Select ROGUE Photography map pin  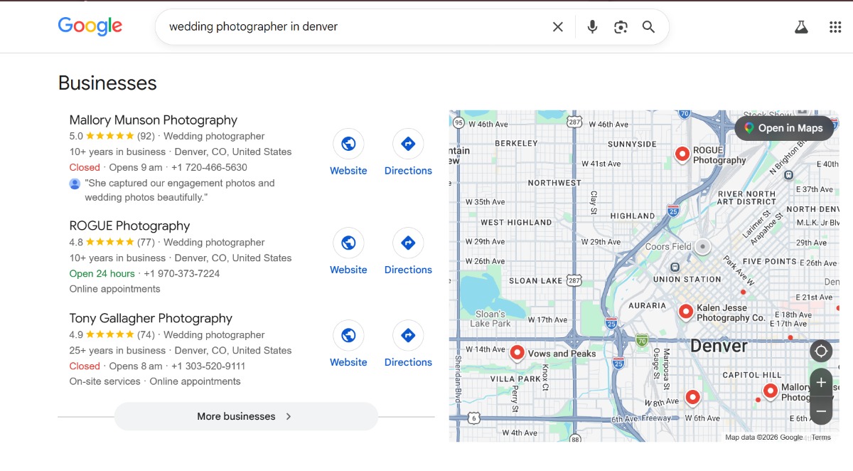[682, 154]
